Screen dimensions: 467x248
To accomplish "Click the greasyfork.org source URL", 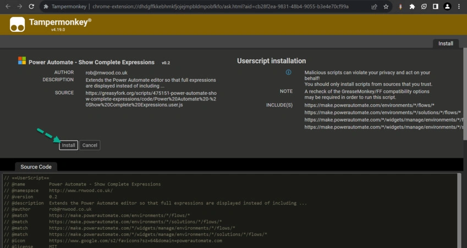I will (x=151, y=99).
